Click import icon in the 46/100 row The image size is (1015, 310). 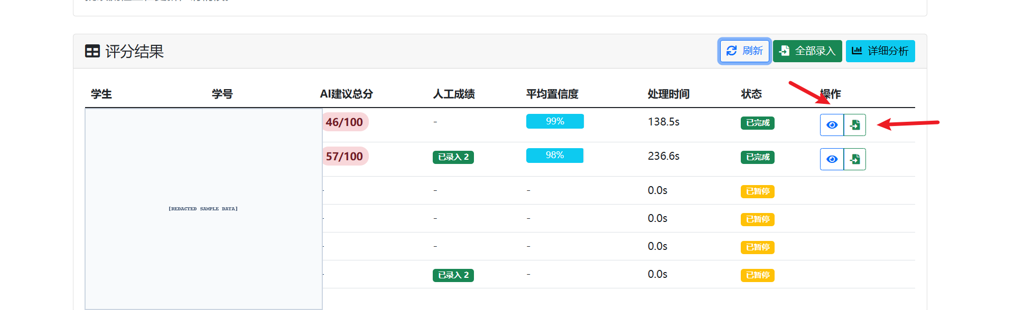point(855,125)
